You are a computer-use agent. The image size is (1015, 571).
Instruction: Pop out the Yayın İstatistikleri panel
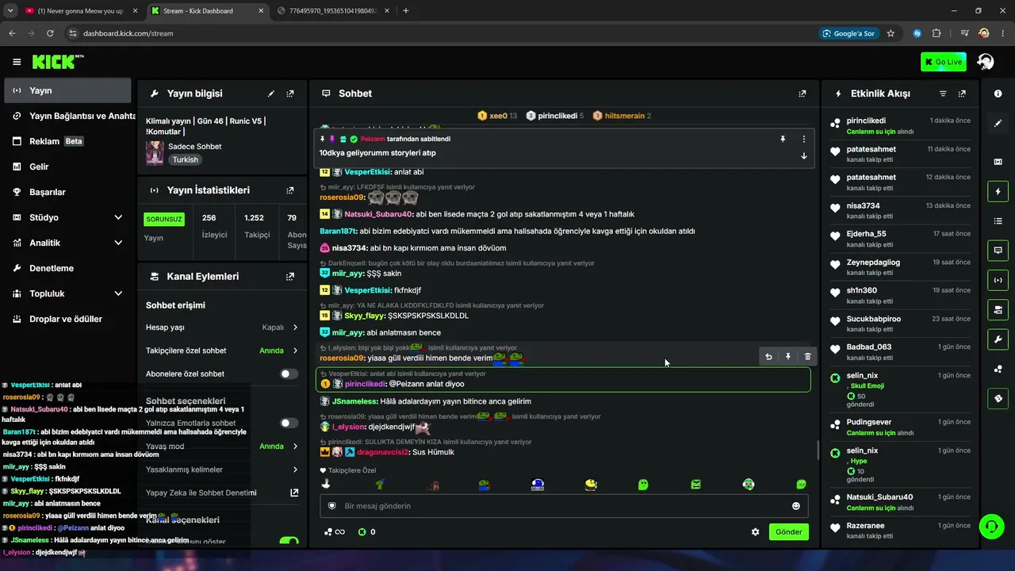[x=290, y=190]
